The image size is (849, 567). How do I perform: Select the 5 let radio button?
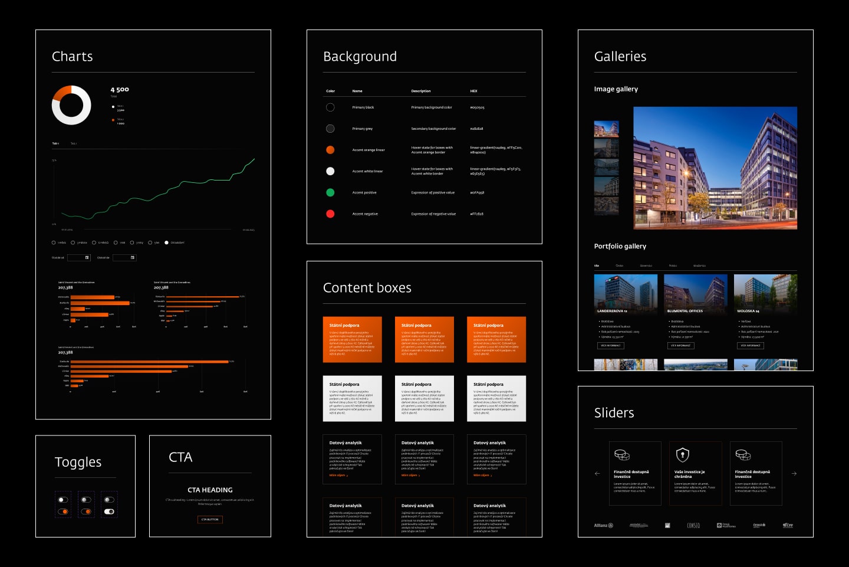[150, 242]
